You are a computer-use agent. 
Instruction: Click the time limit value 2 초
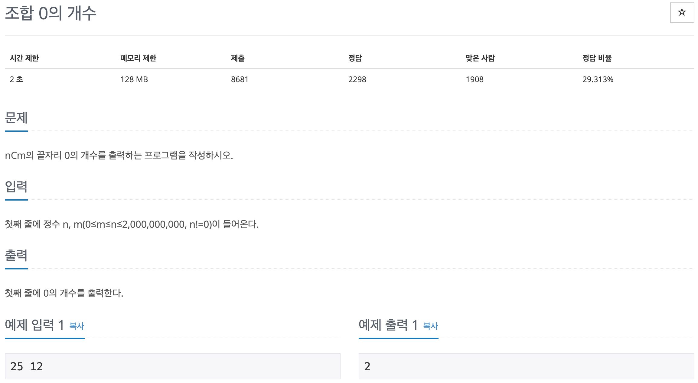point(16,79)
